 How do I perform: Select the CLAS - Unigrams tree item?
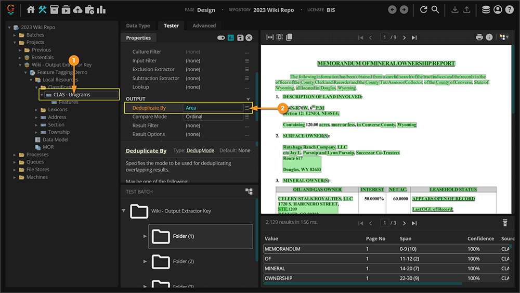pos(72,95)
